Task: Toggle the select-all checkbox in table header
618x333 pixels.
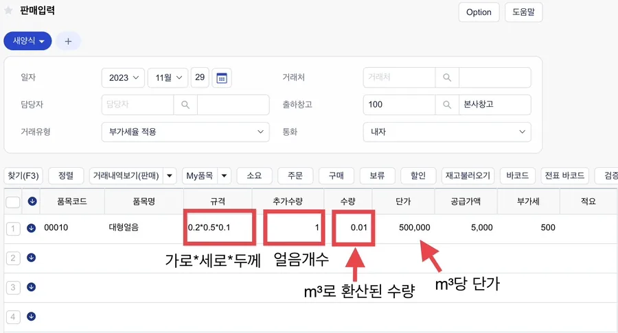Action: (x=13, y=202)
